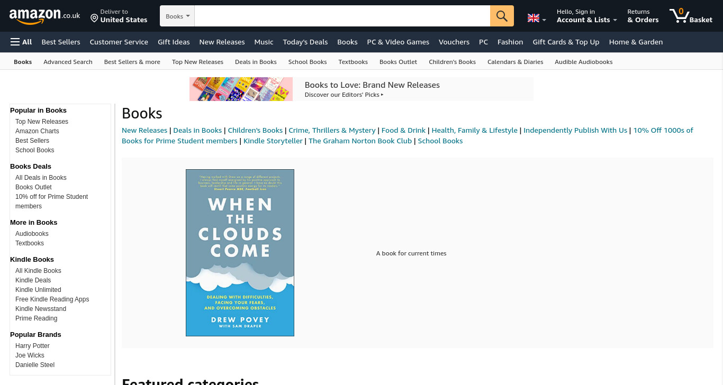Open Top New Releases in subnav bar

(x=197, y=62)
